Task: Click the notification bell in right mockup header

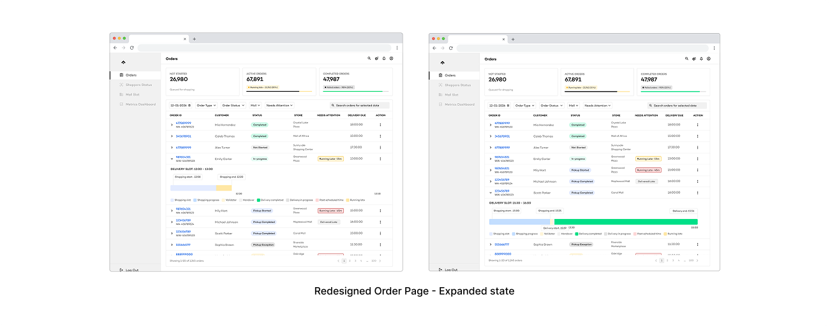Action: pyautogui.click(x=700, y=59)
